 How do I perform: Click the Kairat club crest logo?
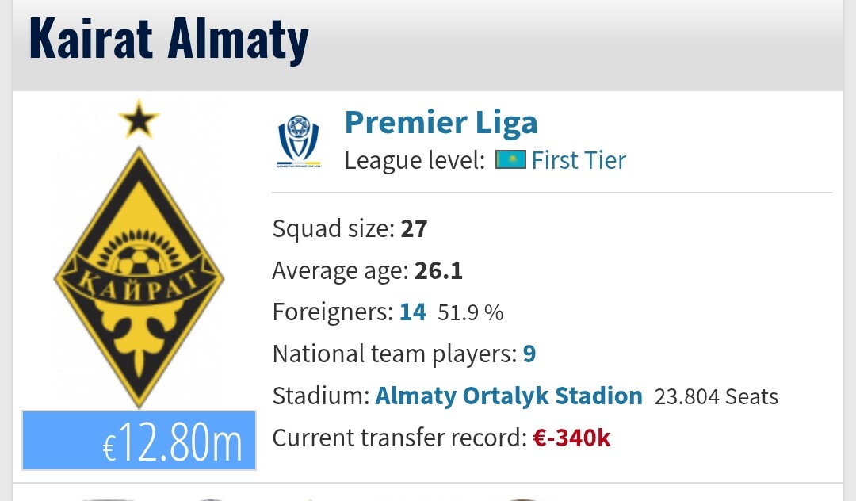click(139, 255)
